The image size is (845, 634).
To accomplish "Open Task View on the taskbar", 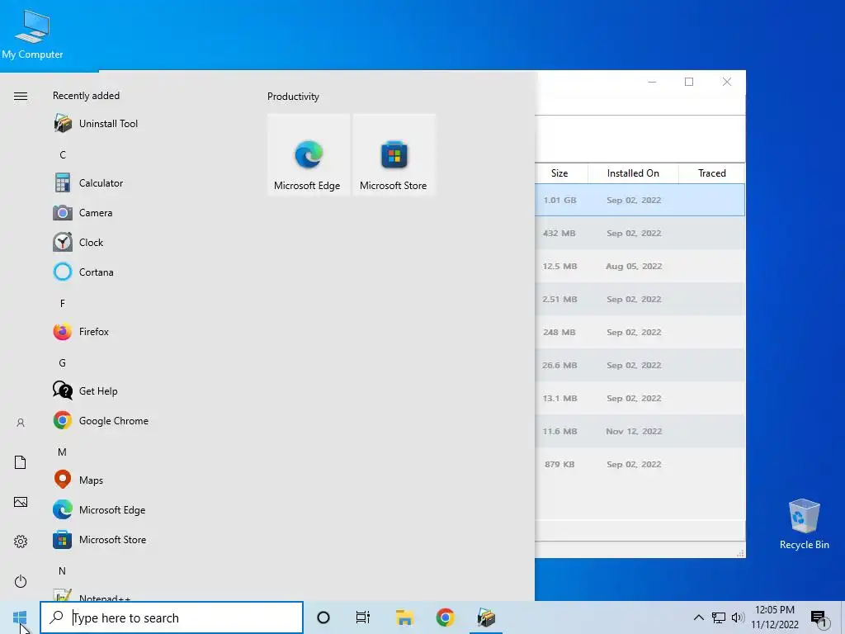I will coord(363,617).
